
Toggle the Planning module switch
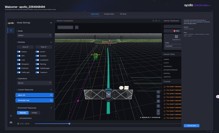coord(37,64)
